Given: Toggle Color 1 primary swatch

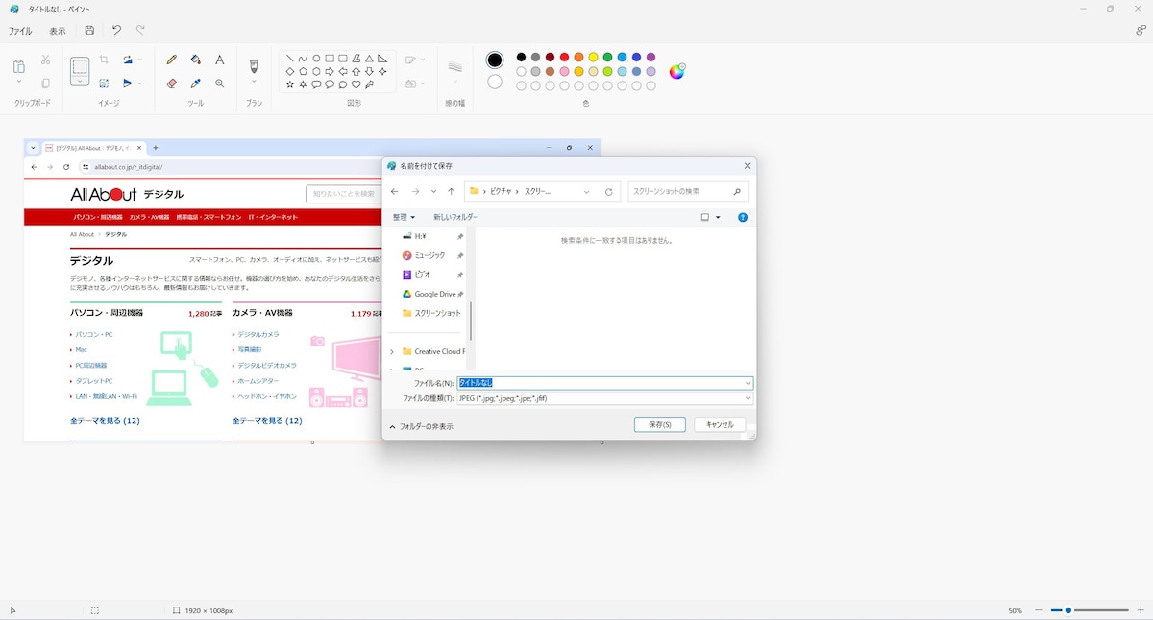Looking at the screenshot, I should pos(495,60).
